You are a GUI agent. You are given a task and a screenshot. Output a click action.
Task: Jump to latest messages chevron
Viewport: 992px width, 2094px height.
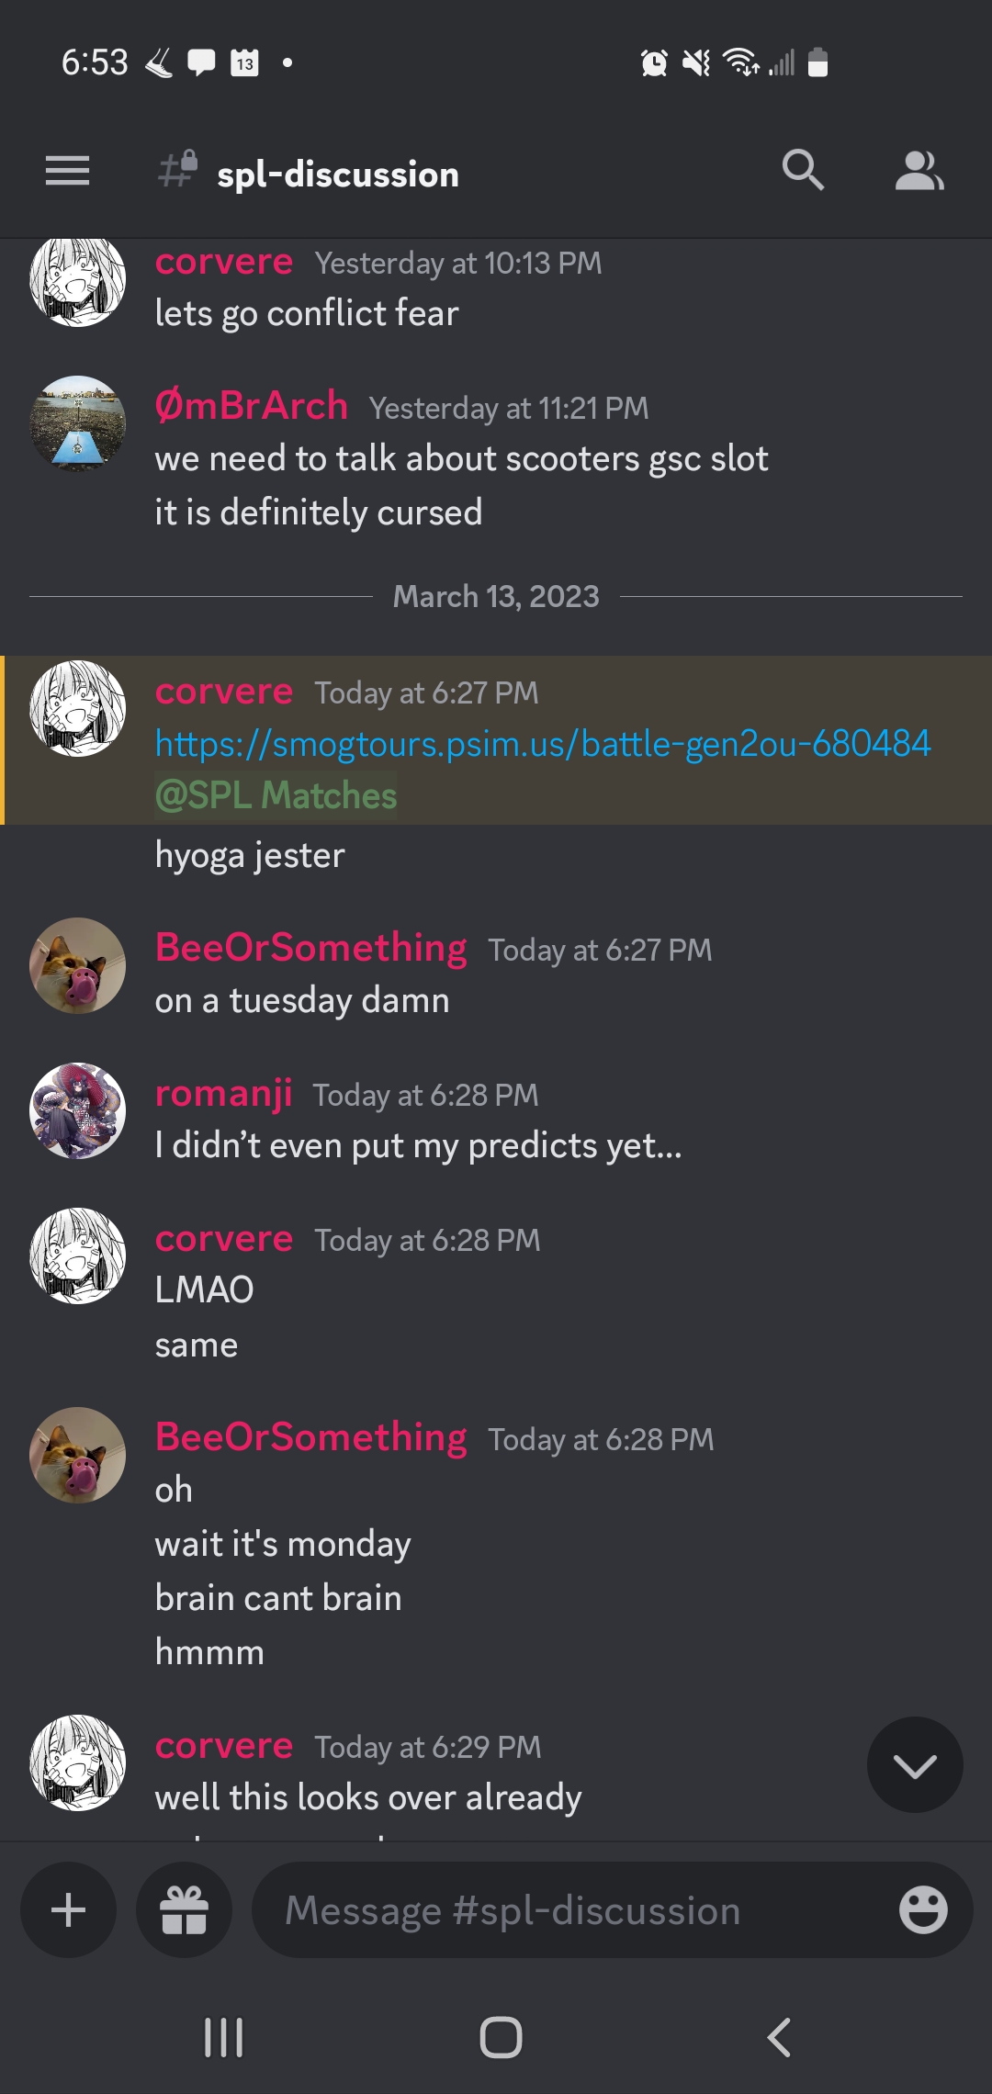[915, 1764]
